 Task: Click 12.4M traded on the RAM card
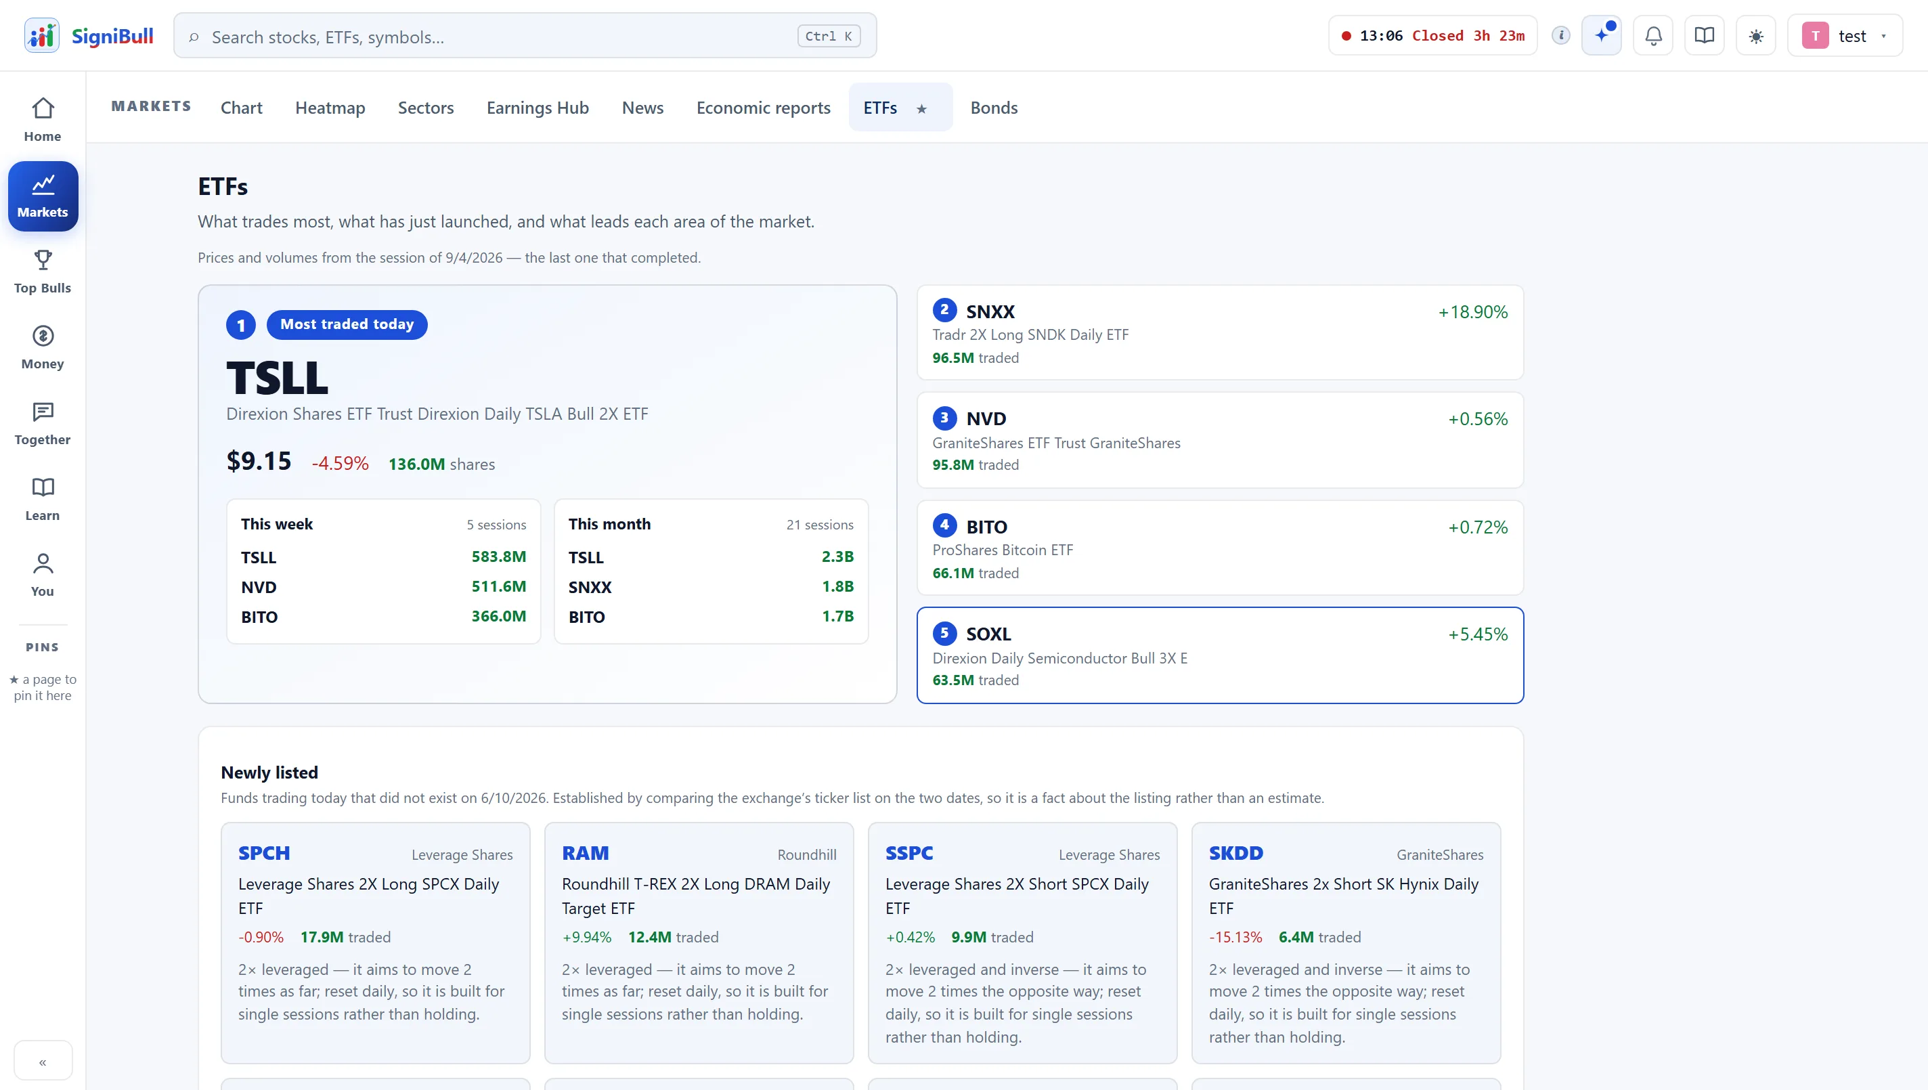coord(673,937)
